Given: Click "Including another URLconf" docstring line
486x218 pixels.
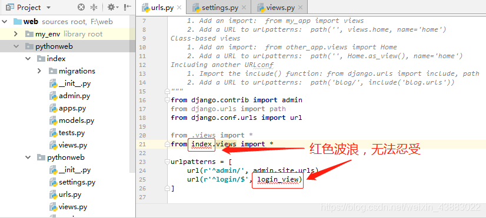Looking at the screenshot, I should 222,65.
